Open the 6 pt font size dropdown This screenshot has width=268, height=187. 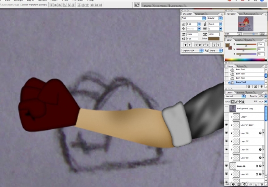point(199,24)
